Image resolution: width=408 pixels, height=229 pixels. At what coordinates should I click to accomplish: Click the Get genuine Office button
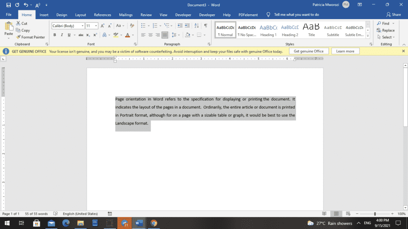point(309,51)
